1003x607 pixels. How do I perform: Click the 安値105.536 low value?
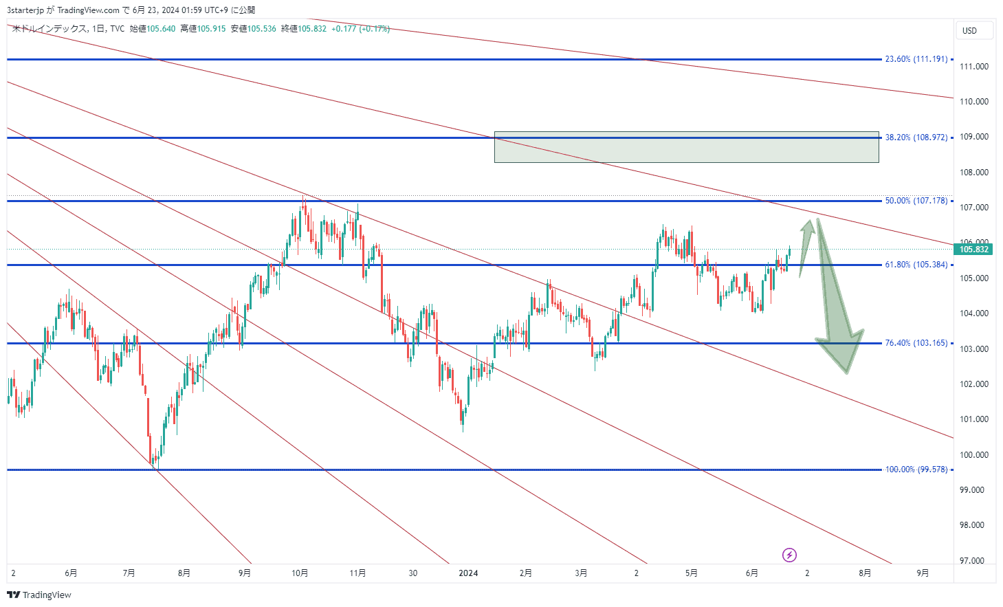tap(254, 29)
